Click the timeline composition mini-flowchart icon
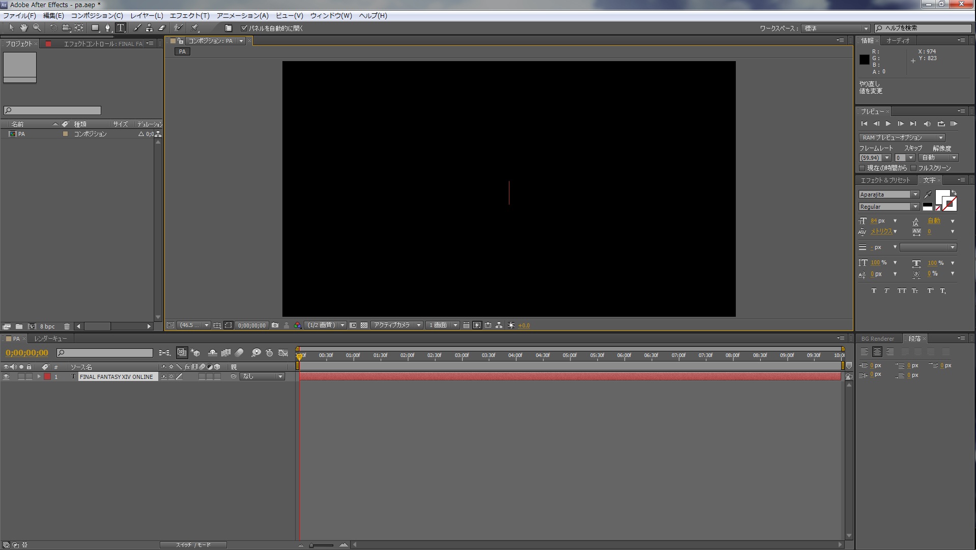The image size is (976, 550). [164, 352]
